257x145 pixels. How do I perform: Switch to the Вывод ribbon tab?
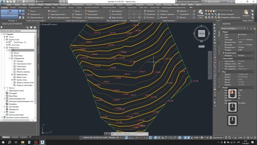(71, 8)
